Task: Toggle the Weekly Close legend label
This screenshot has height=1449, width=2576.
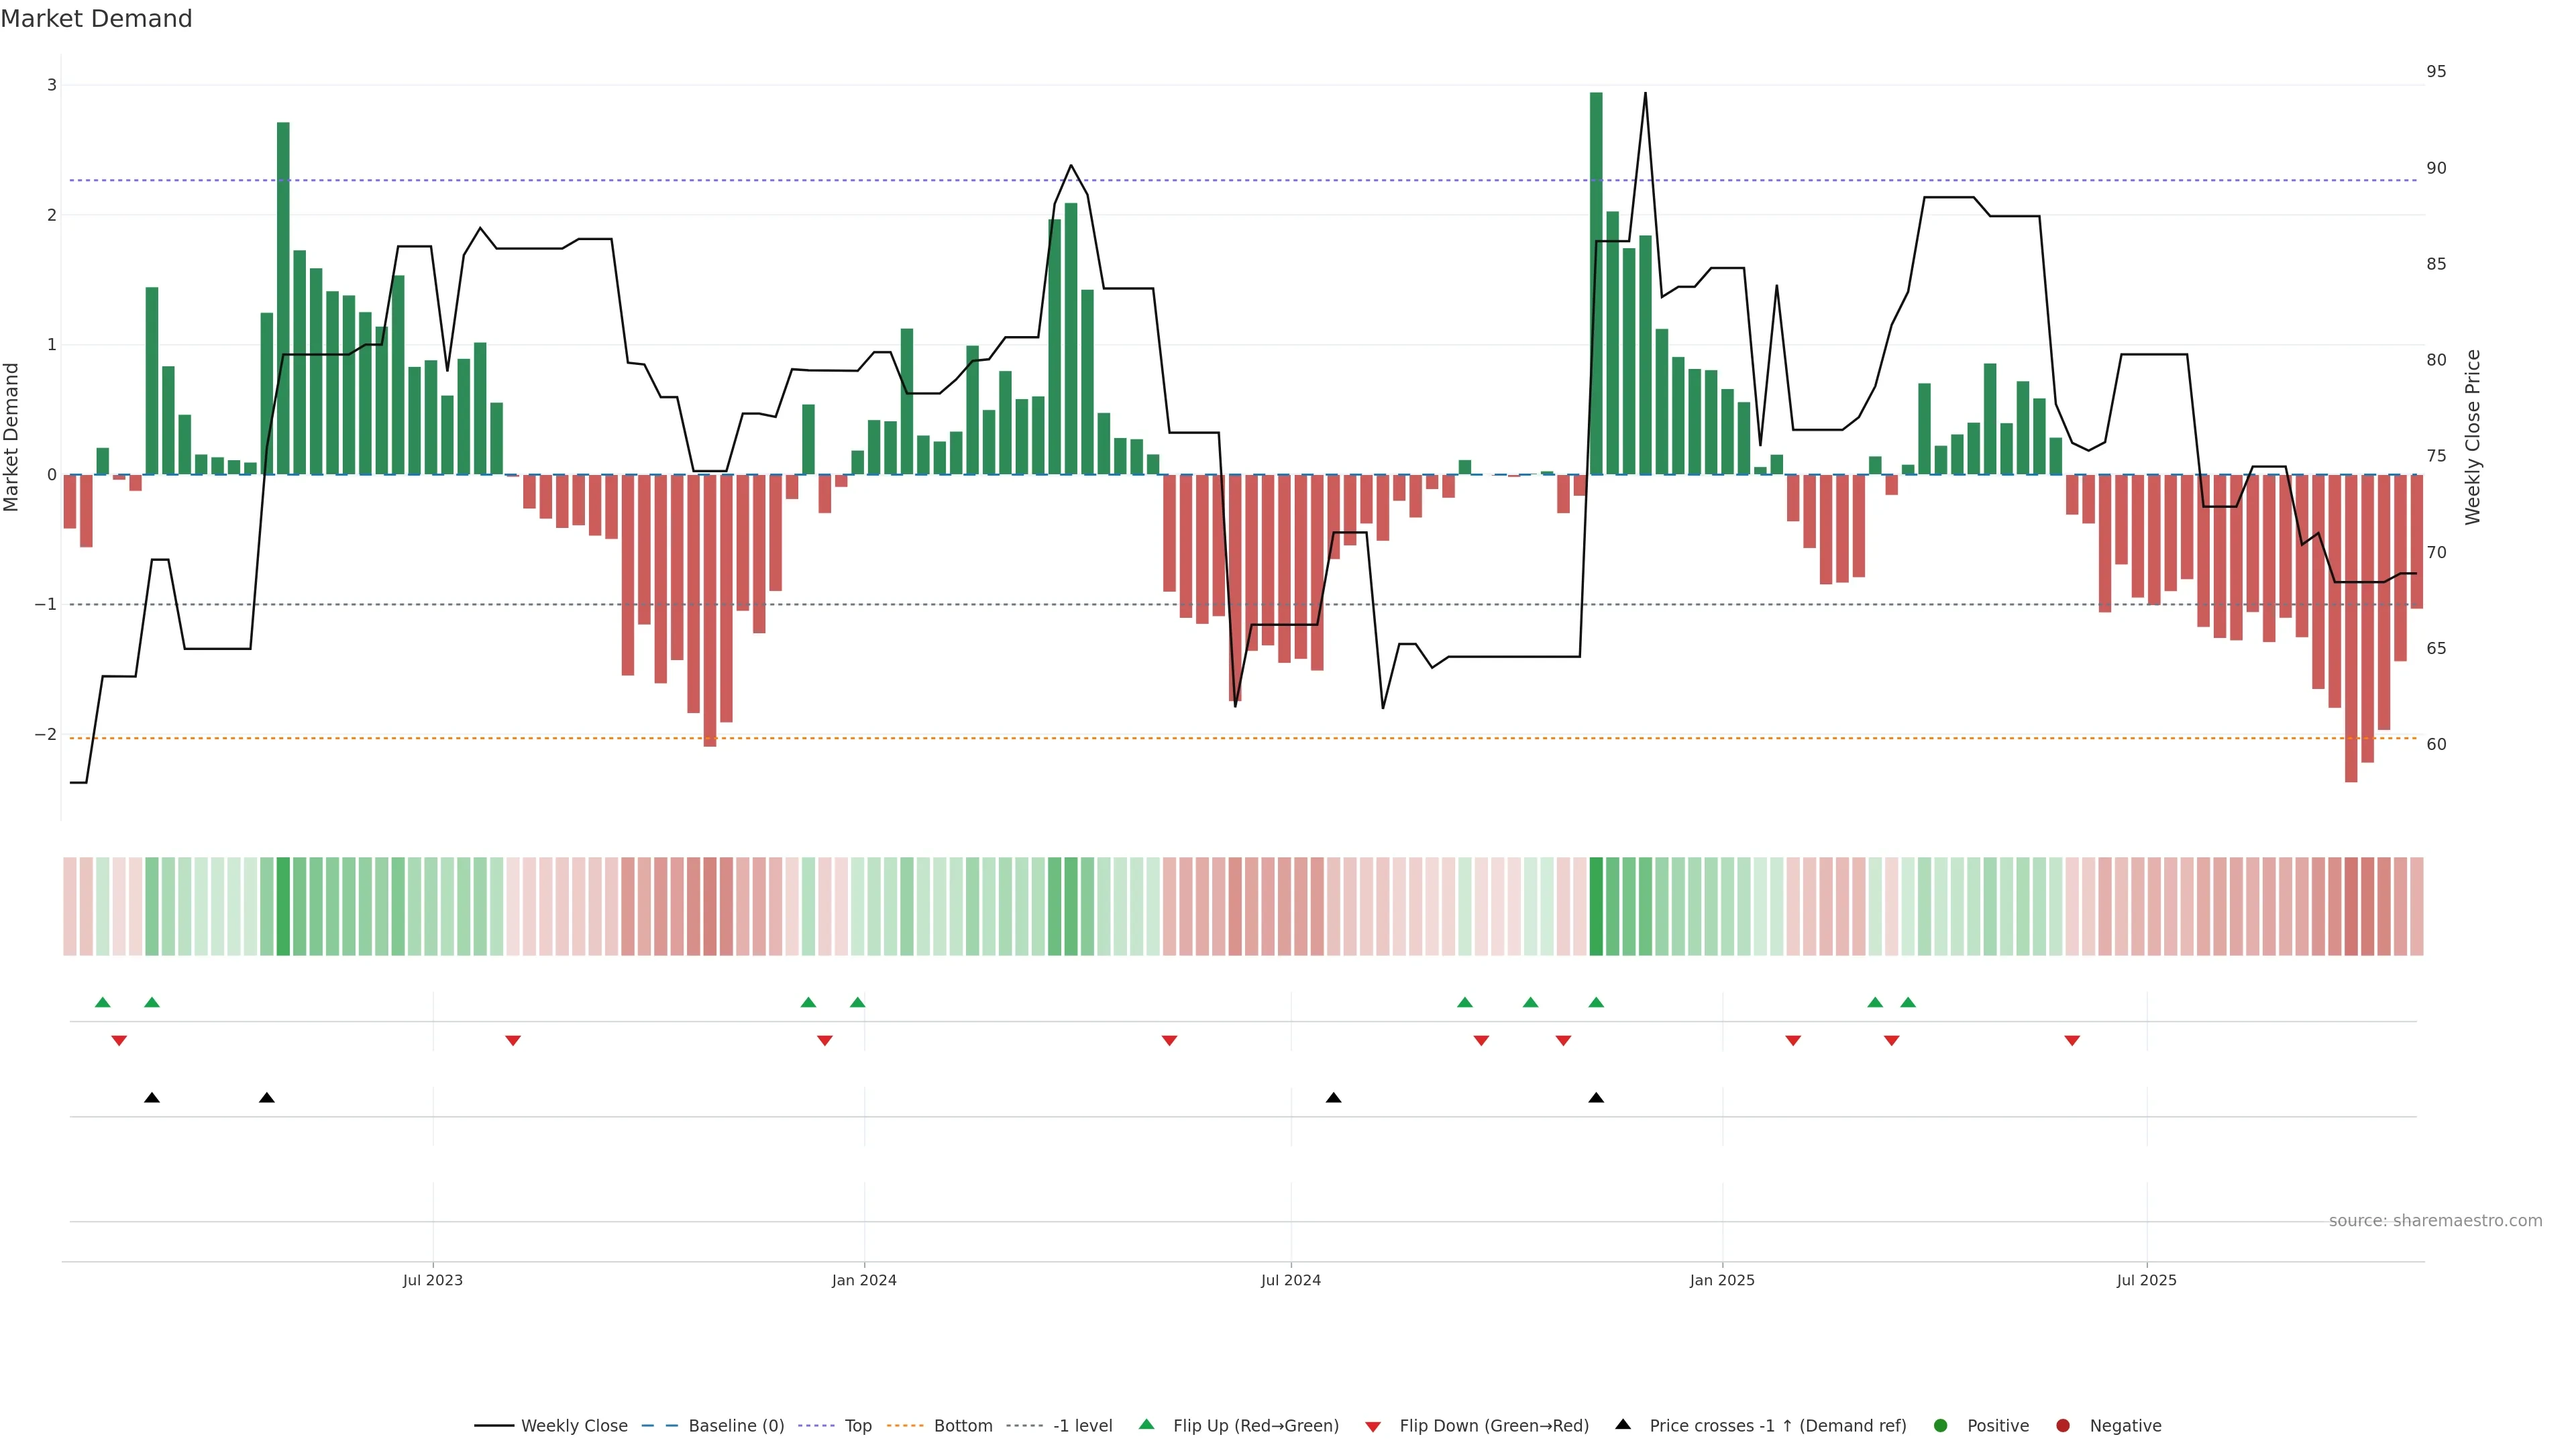Action: pyautogui.click(x=574, y=1425)
